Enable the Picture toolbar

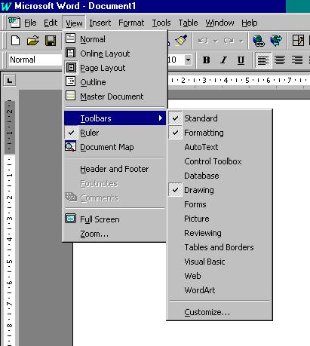(219, 219)
